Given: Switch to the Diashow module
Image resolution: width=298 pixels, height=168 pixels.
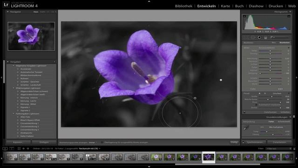Looking at the screenshot, I should pos(256,6).
